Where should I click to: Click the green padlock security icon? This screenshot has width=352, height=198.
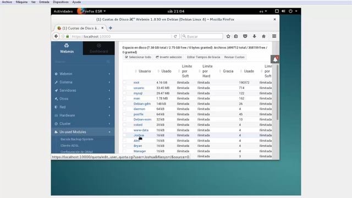(x=67, y=36)
